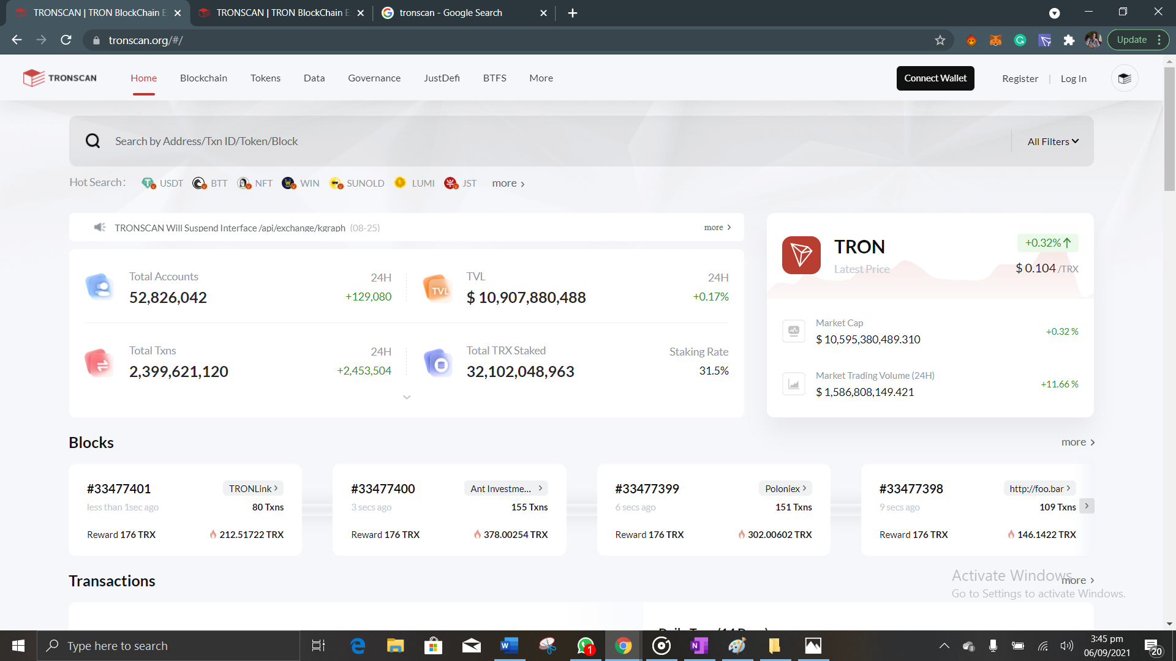Open Chrome menu via three dots
This screenshot has width=1176, height=661.
pyautogui.click(x=1159, y=40)
